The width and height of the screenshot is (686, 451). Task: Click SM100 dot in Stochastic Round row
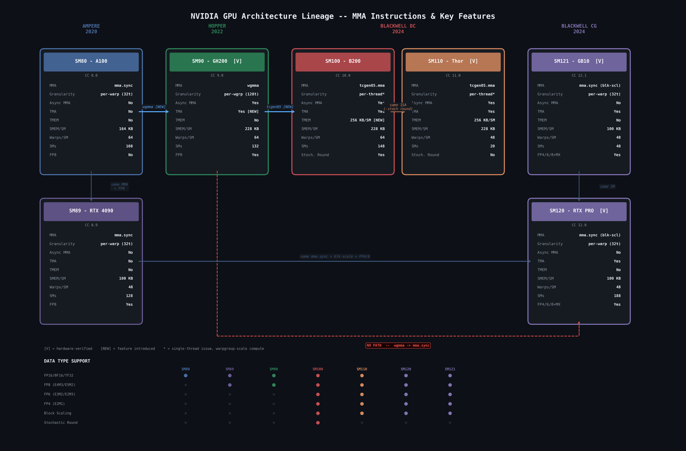tap(318, 423)
